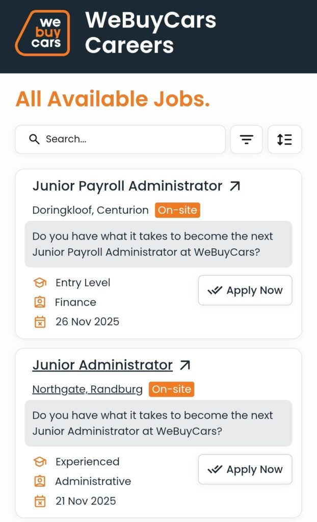Click the WeBuyCars logo icon

coord(42,33)
